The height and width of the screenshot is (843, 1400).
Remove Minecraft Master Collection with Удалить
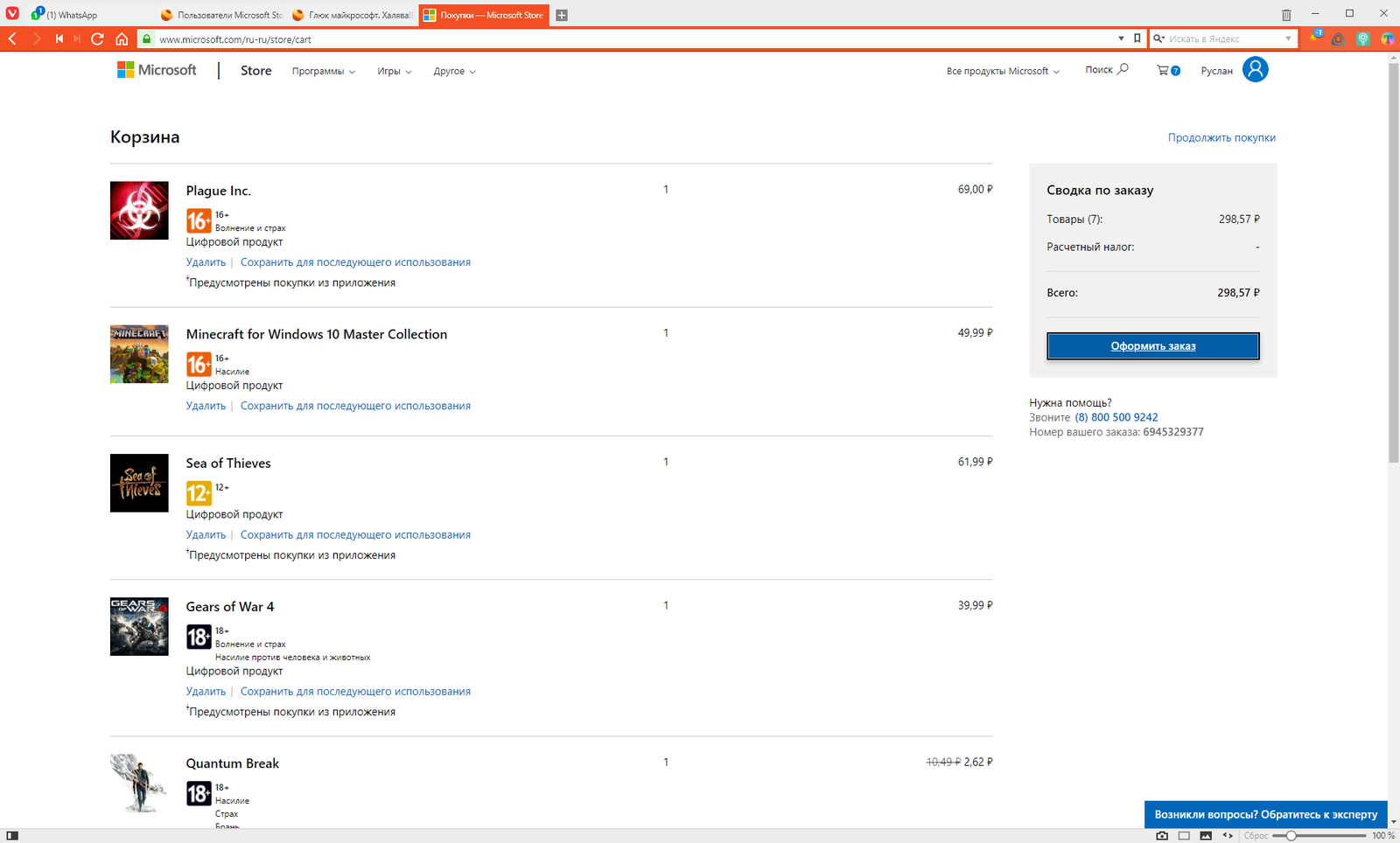(206, 406)
